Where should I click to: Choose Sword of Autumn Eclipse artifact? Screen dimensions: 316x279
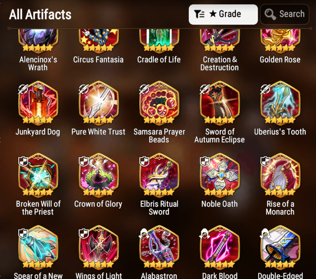[x=220, y=102]
